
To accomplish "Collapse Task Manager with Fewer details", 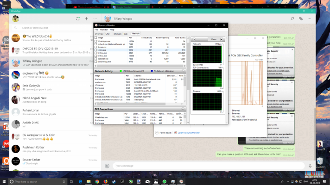I will 163,133.
